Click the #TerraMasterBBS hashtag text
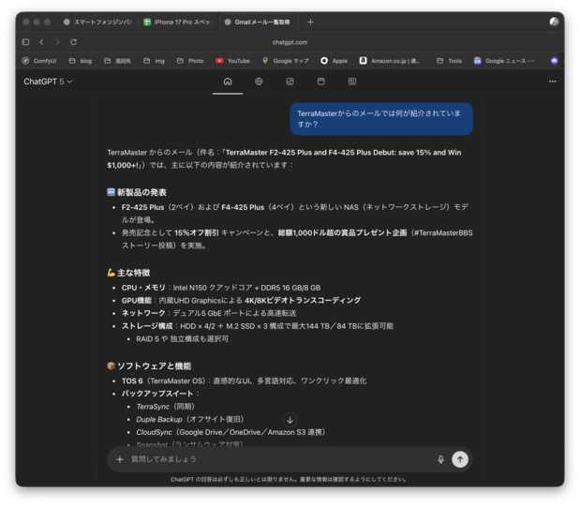The height and width of the screenshot is (506, 580). click(x=443, y=233)
